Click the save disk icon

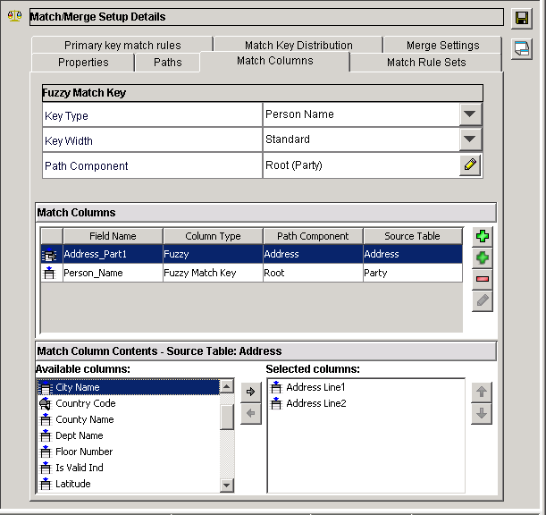(x=522, y=19)
